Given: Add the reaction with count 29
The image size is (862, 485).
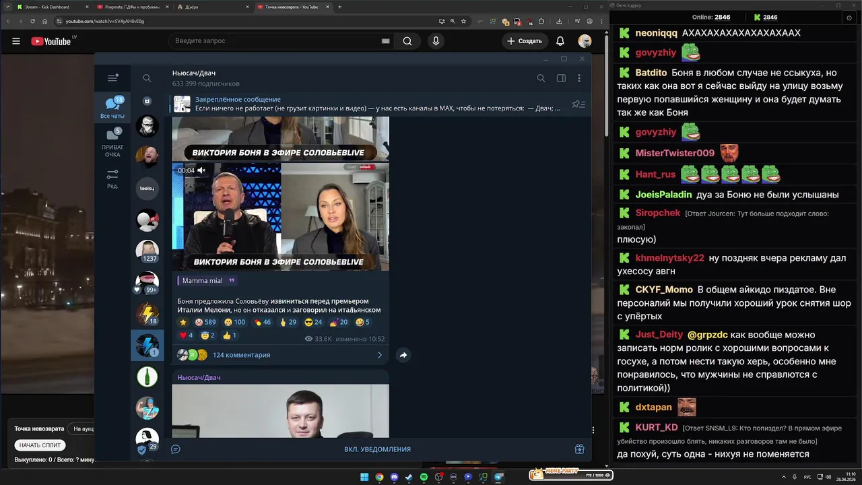Looking at the screenshot, I should pyautogui.click(x=288, y=322).
